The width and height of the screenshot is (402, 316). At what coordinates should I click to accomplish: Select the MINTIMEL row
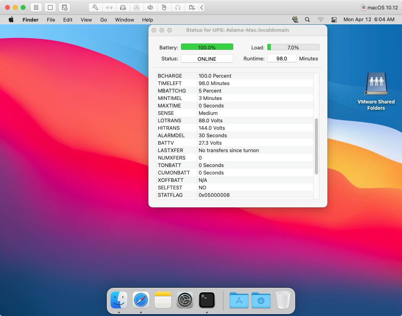(235, 98)
